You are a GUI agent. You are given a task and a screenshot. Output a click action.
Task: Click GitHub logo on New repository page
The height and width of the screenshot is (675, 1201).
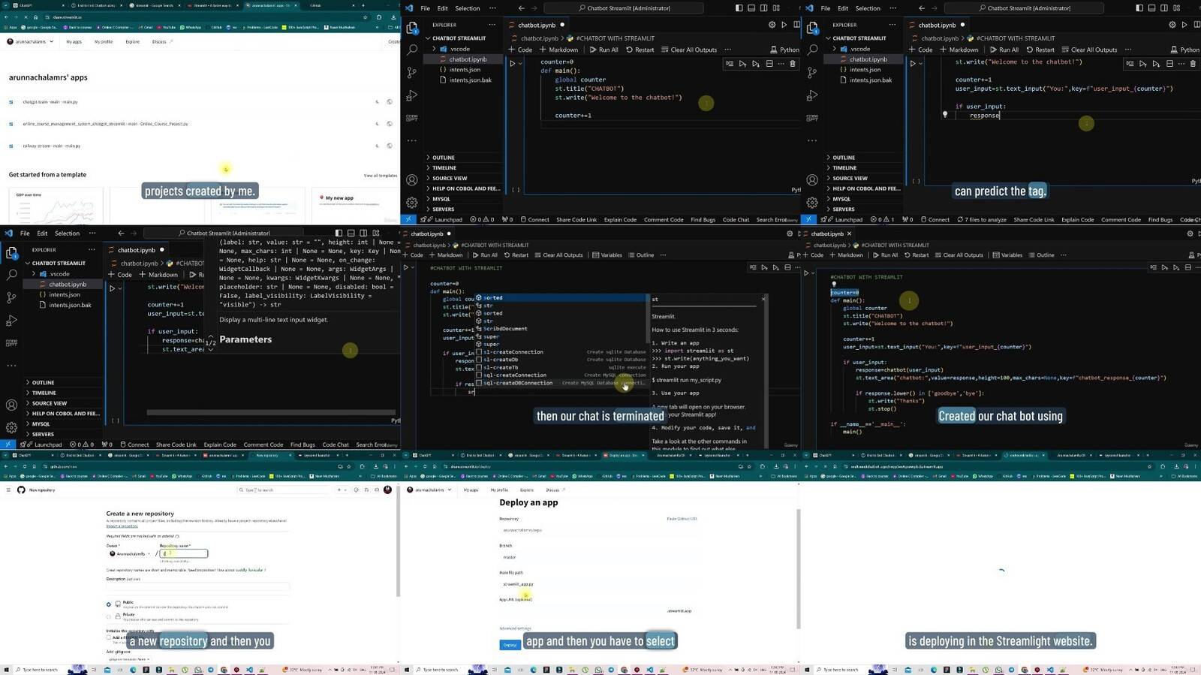coord(21,490)
